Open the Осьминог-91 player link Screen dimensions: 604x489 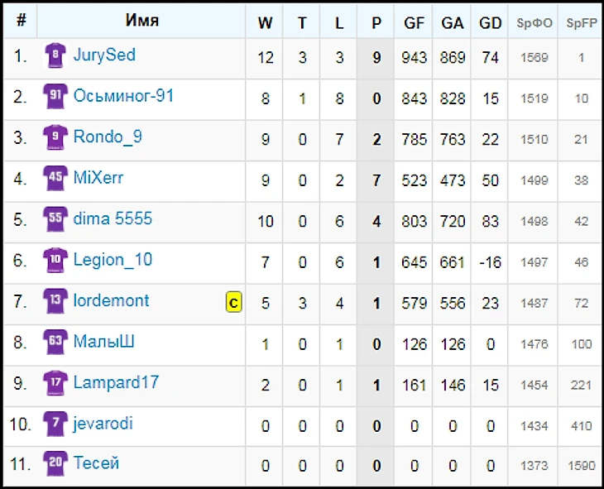point(123,96)
